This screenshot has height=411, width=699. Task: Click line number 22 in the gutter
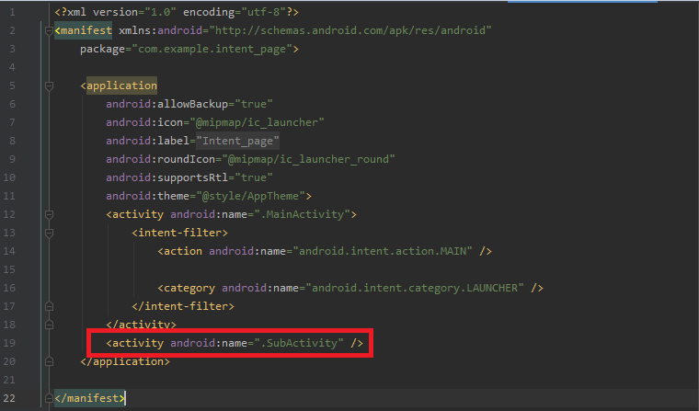click(9, 398)
